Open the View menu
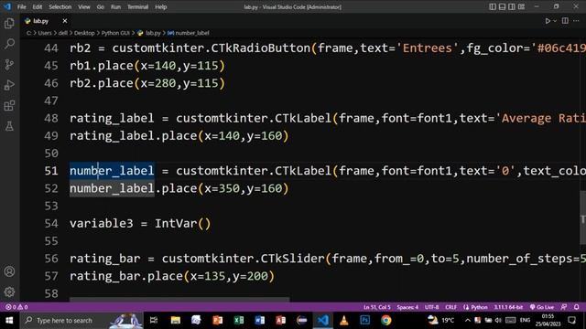The image size is (586, 329). coord(84,6)
